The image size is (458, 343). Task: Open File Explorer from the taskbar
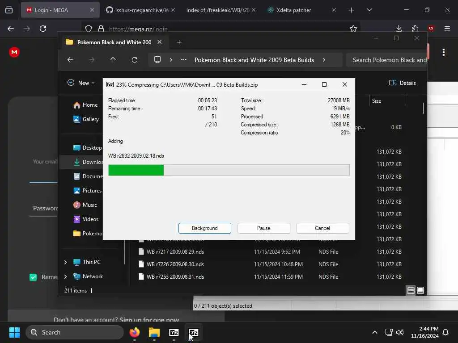tap(154, 332)
